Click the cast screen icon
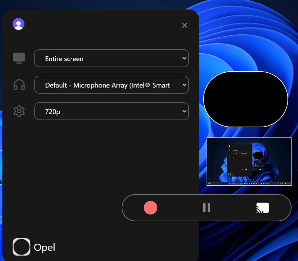Image resolution: width=298 pixels, height=261 pixels. (262, 208)
